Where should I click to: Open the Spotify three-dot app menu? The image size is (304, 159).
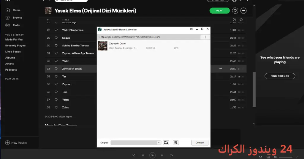click(x=7, y=1)
